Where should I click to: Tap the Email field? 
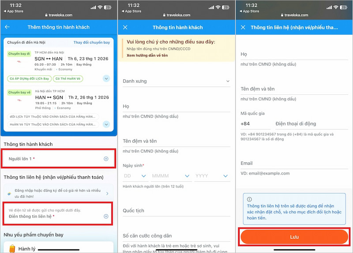tap(294, 163)
